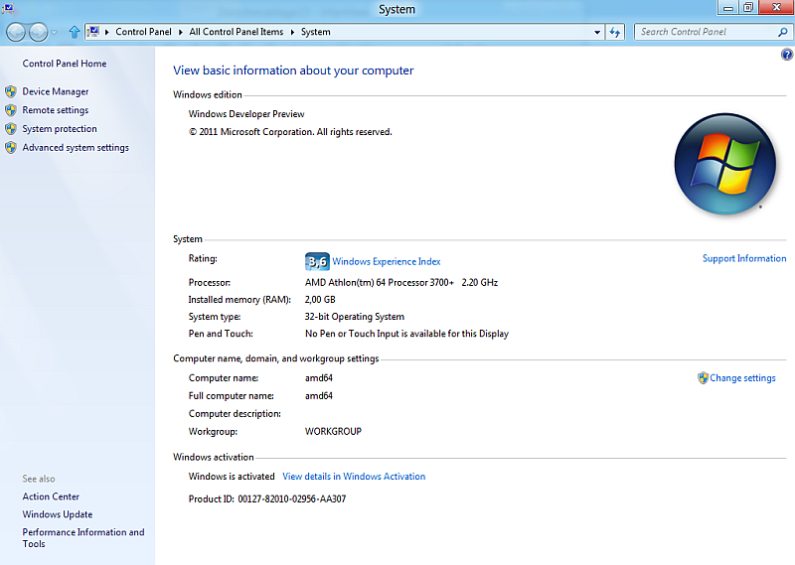Click Change settings link
795x565 pixels.
click(x=742, y=378)
